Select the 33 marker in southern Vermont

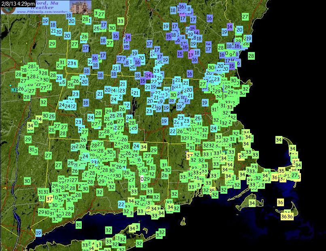[121, 21]
